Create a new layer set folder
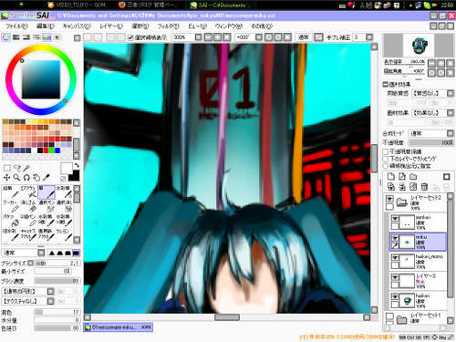Screen dimensions: 456x342 tap(413, 176)
